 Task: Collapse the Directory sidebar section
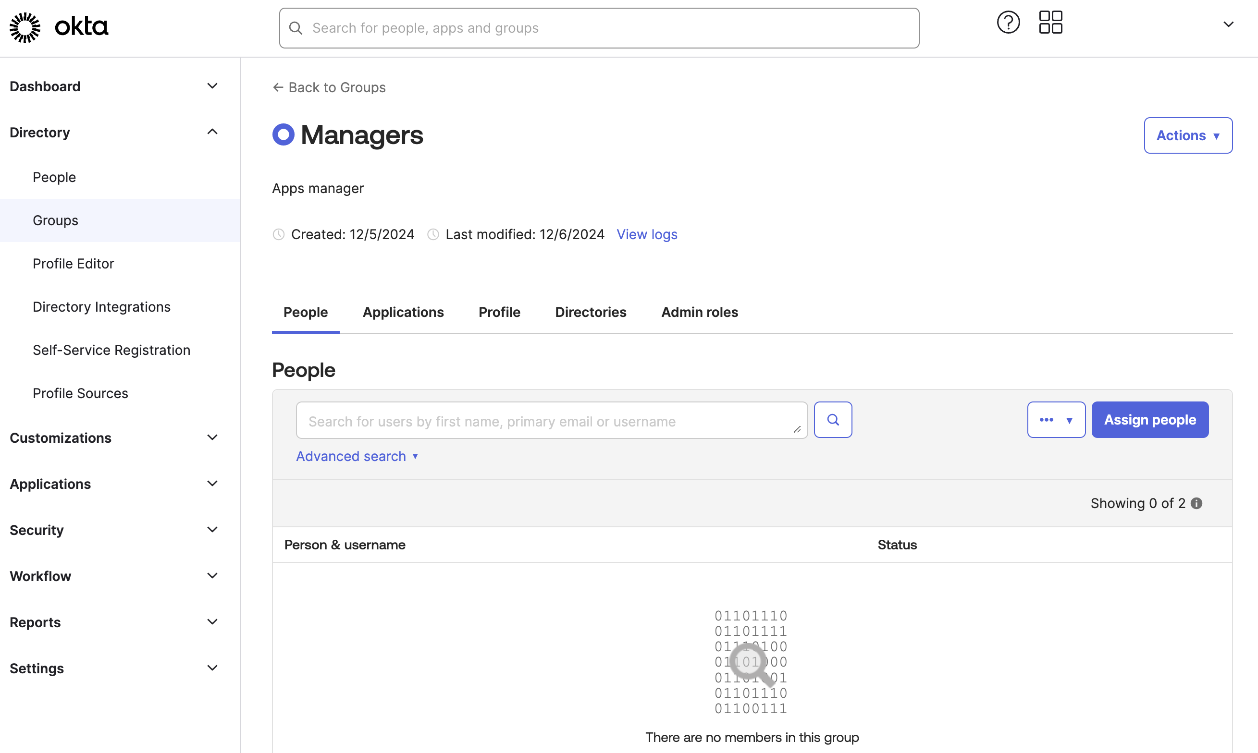pos(212,132)
